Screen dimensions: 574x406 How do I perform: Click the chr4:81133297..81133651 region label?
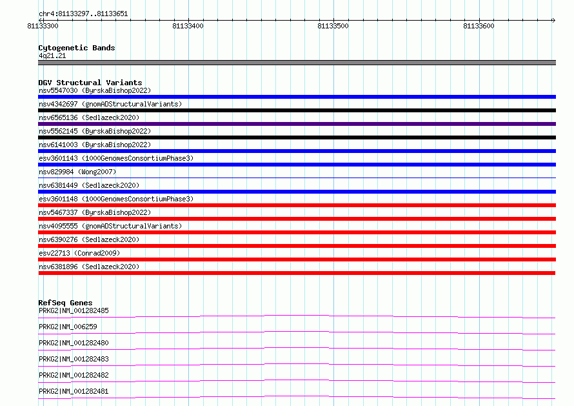pos(83,14)
